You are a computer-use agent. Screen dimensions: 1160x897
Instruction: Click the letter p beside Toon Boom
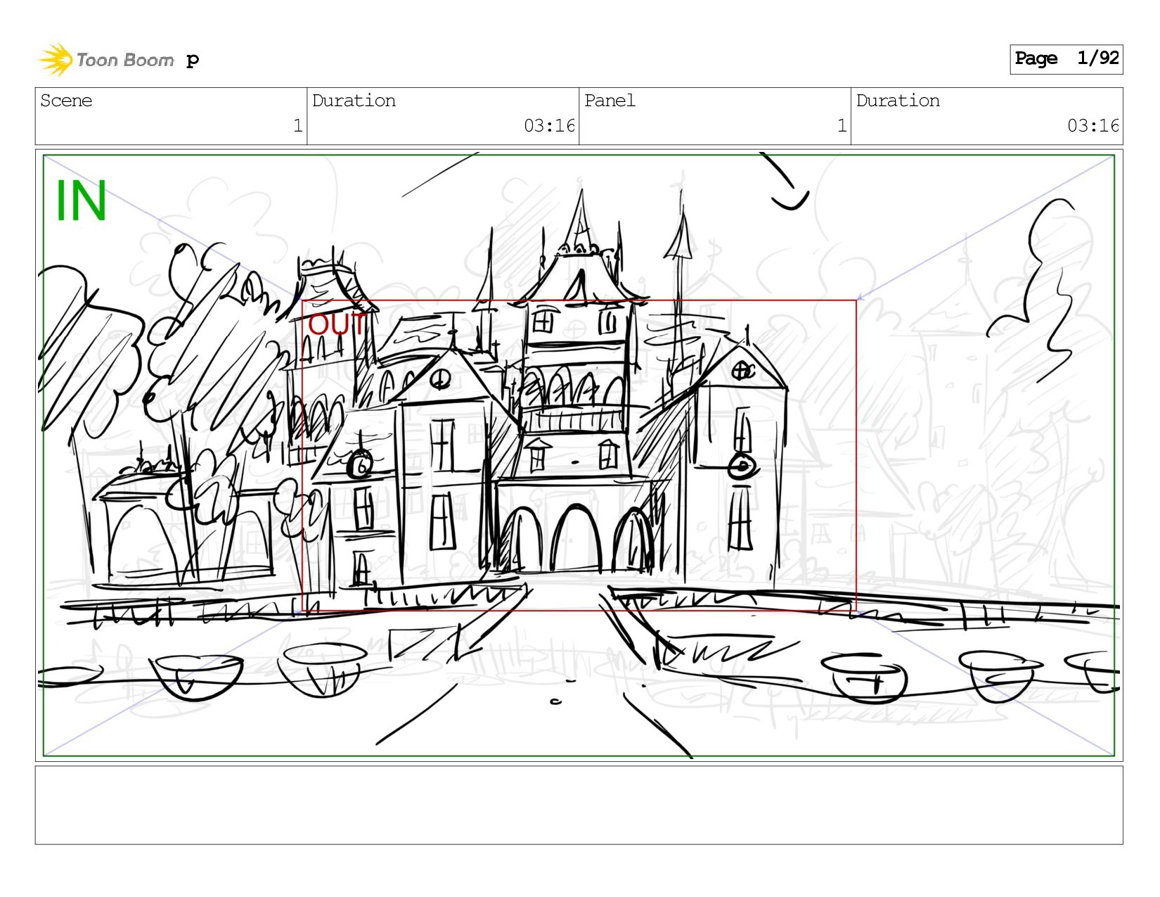(193, 61)
